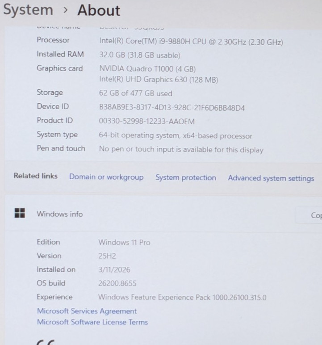Select NVIDIA Quadro T1000 (4 GB) text
The image size is (322, 345).
(147, 69)
